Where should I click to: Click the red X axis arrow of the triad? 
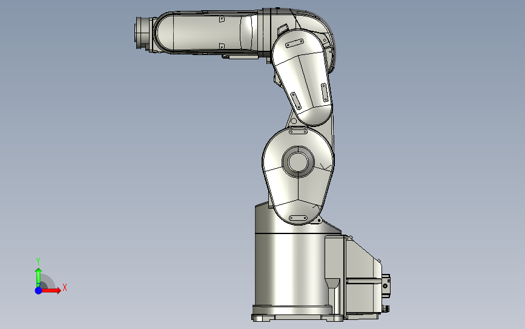(x=51, y=290)
